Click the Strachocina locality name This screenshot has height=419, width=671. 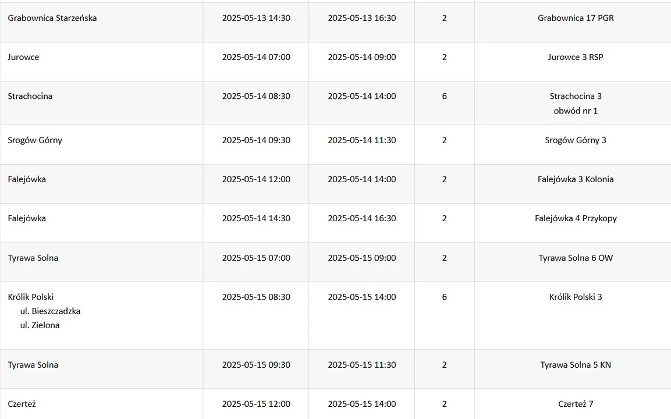click(30, 96)
